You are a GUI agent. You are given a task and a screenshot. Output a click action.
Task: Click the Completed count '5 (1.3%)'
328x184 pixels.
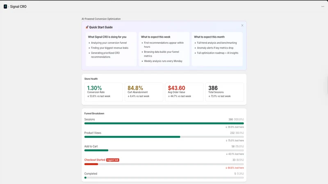pos(239,174)
